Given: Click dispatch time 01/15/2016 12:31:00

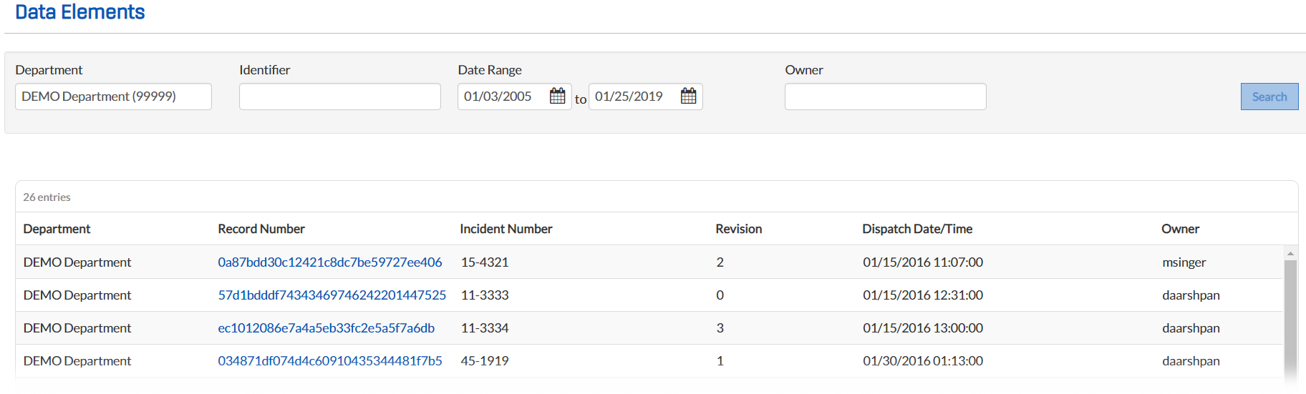Looking at the screenshot, I should pos(923,295).
